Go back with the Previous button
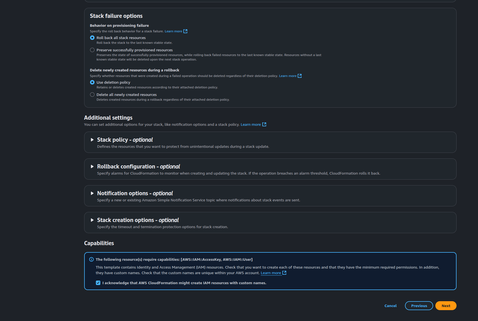Viewport: 478px width, 321px height. (419, 306)
